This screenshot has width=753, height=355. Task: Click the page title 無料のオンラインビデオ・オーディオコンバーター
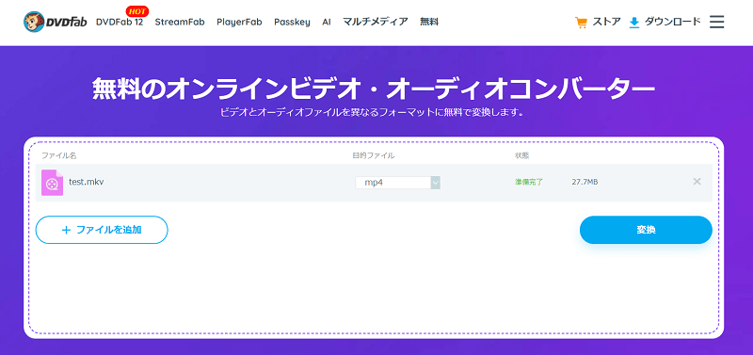click(373, 89)
